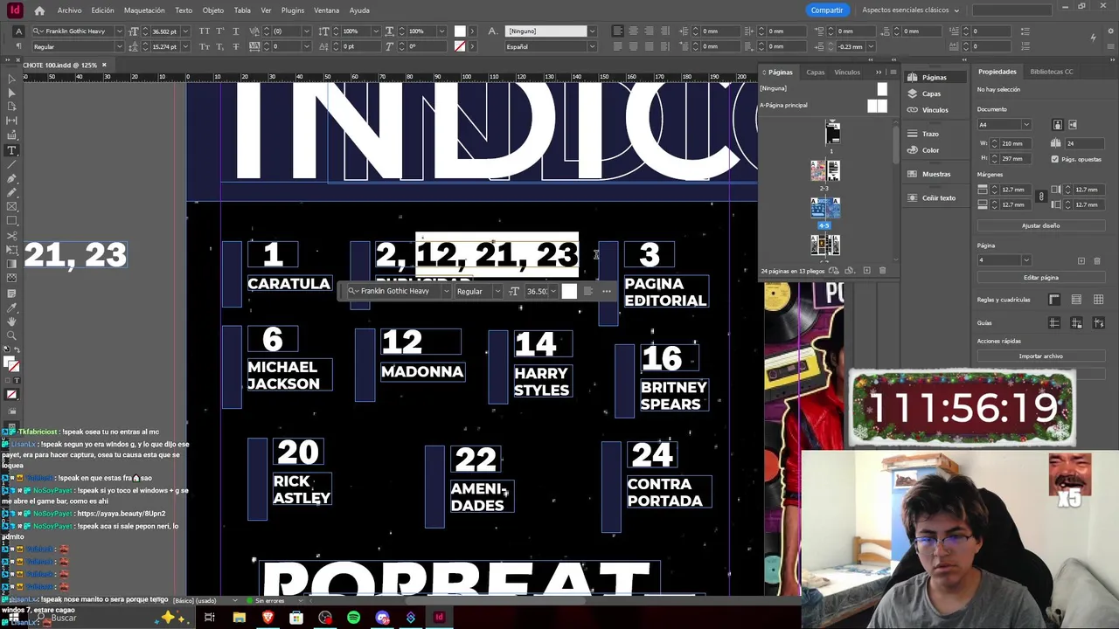The height and width of the screenshot is (629, 1119).
Task: Click Importar archivo button
Action: pos(1040,356)
